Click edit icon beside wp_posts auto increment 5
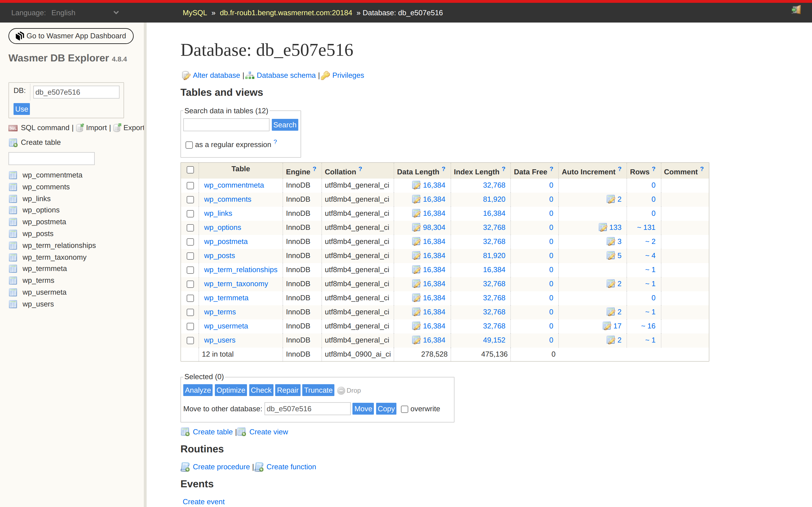This screenshot has width=812, height=507. (611, 256)
